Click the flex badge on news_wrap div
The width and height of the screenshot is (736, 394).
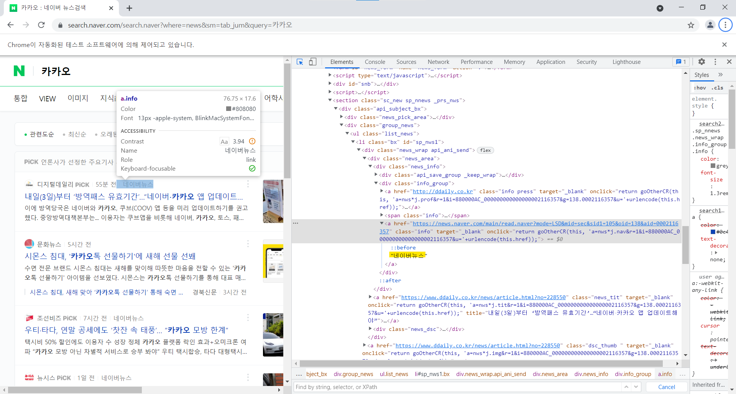click(x=485, y=150)
